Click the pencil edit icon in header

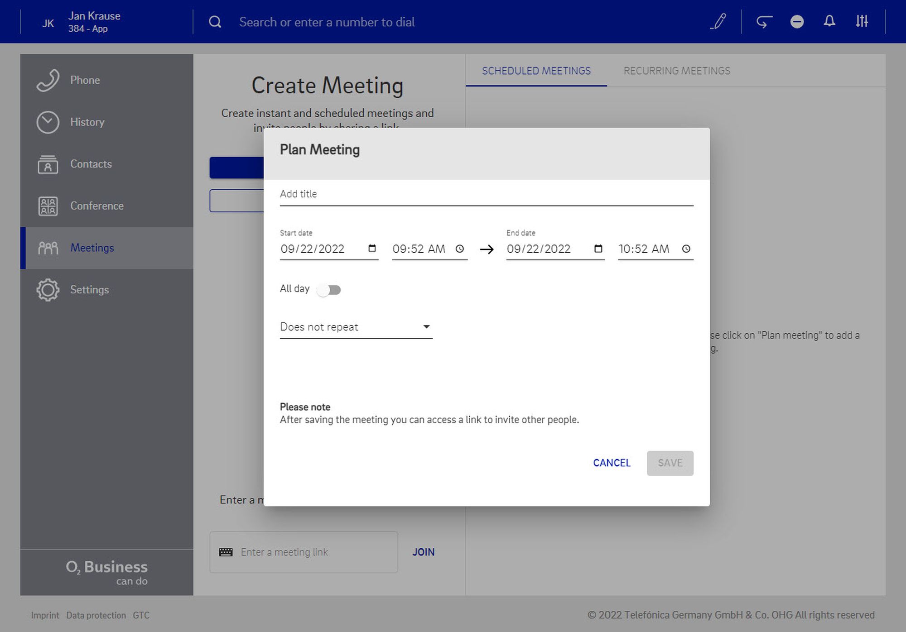718,21
